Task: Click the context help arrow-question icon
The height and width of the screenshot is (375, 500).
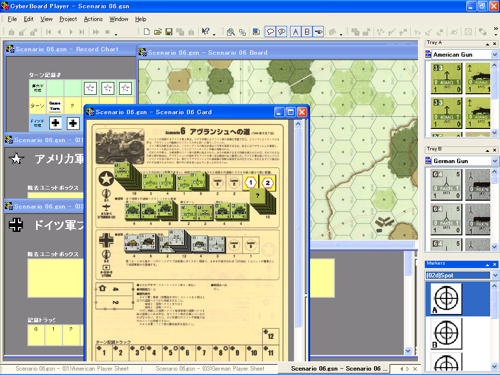Action: click(x=206, y=31)
